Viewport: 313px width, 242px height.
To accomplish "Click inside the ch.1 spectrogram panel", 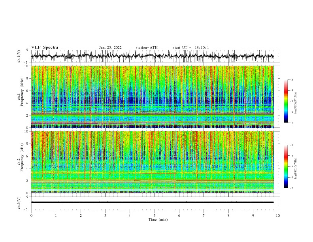I will [x=153, y=96].
